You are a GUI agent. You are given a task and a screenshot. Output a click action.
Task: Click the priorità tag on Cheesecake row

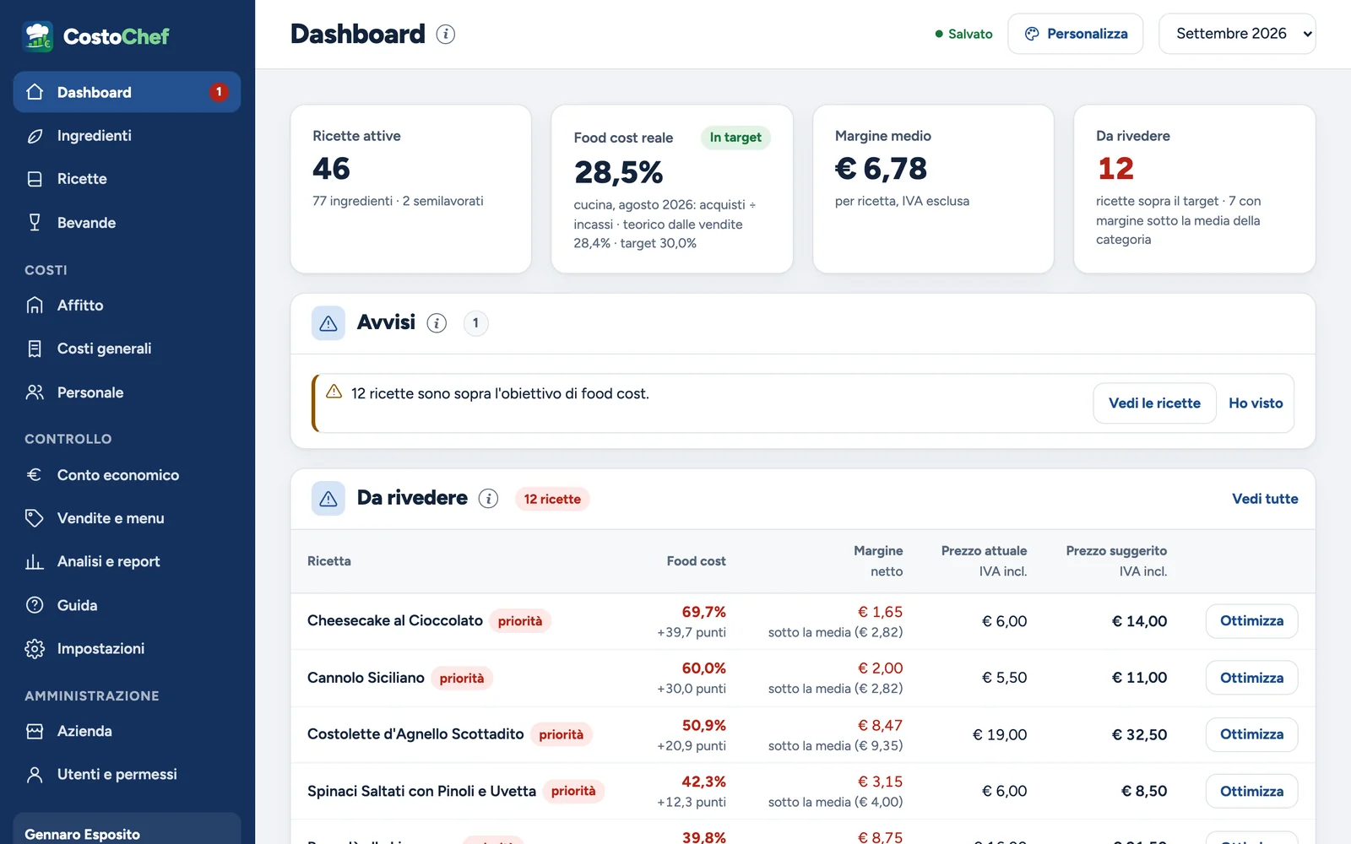(x=520, y=621)
